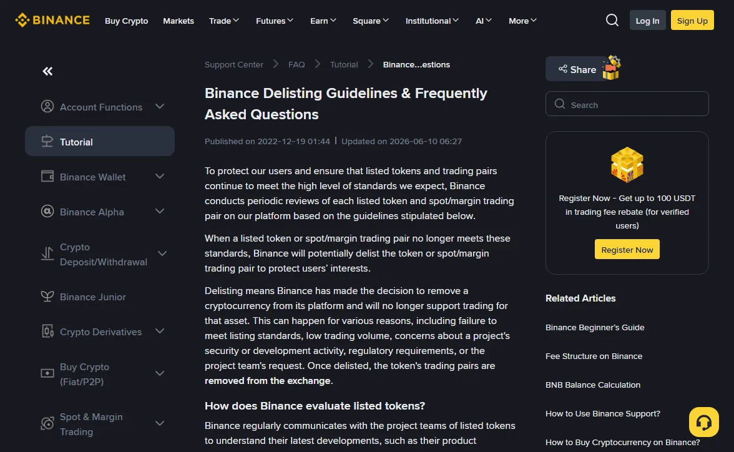734x452 pixels.
Task: Expand Buy Crypto (Fiat/P2P) section
Action: [160, 373]
